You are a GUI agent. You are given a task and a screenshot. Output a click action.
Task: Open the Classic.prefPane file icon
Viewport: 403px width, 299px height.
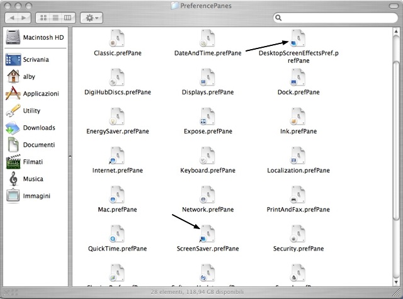pos(118,38)
